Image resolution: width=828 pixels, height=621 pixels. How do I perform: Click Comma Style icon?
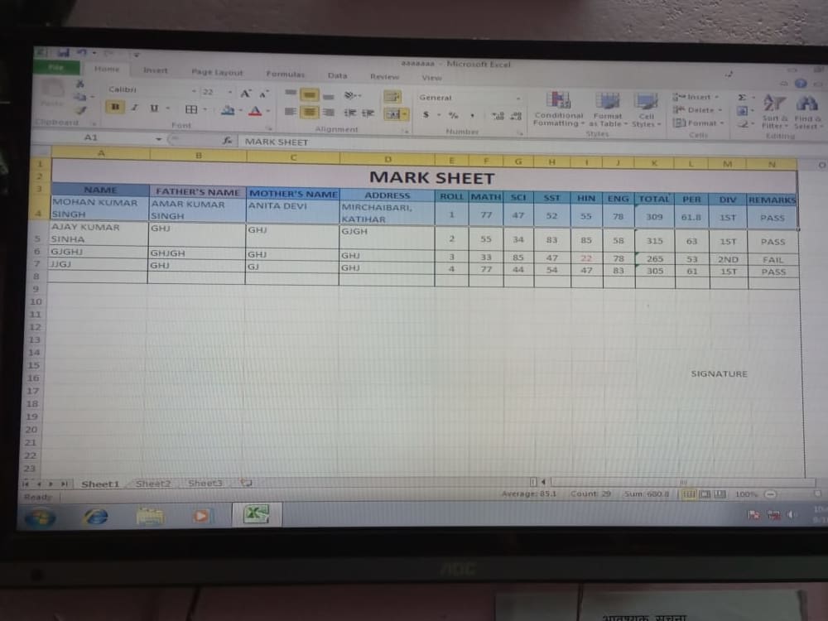472,116
